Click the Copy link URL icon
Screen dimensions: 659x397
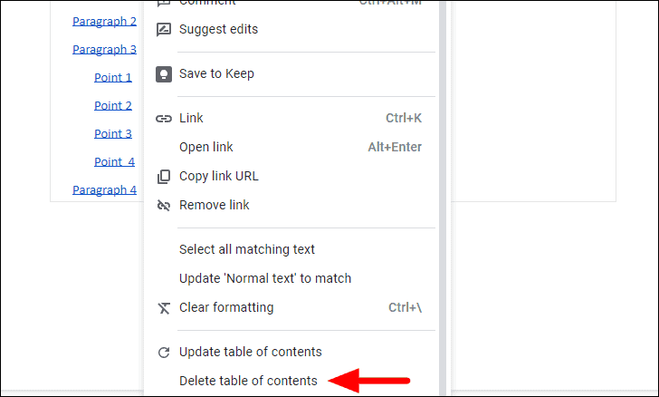coord(164,177)
